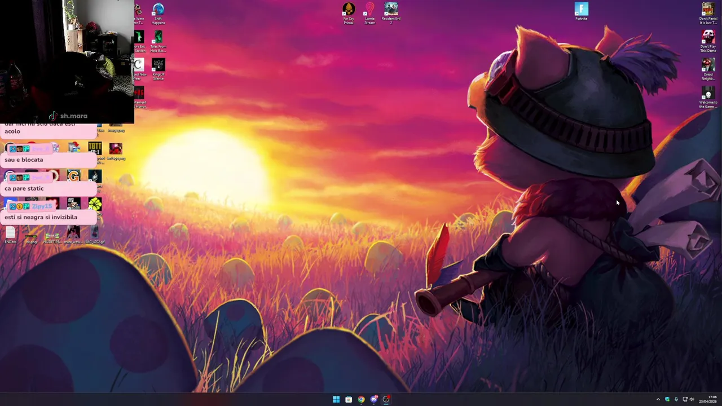Click the chat message 'sau e blocata'

(24, 160)
